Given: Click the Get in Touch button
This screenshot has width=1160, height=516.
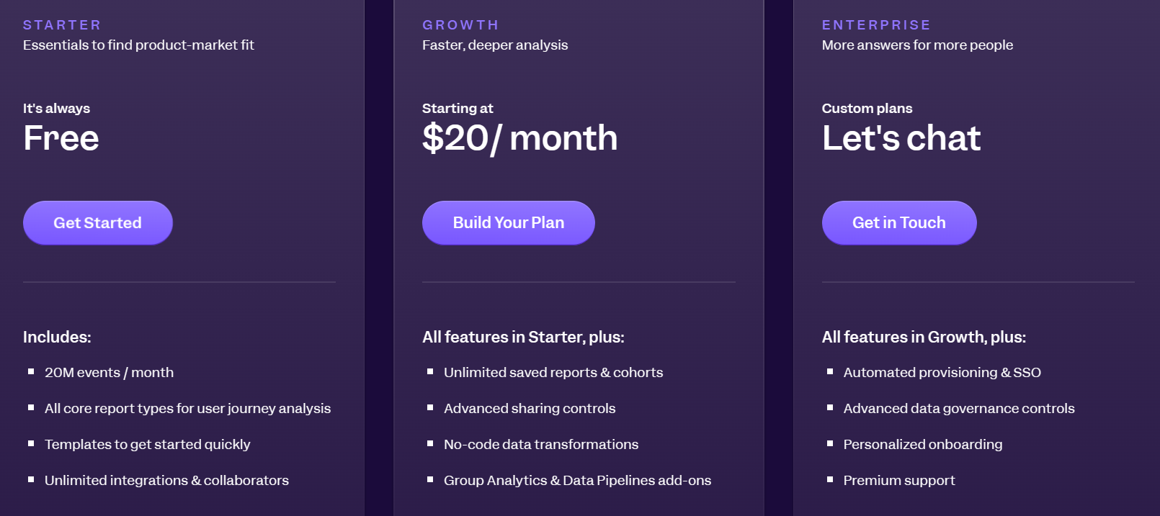Looking at the screenshot, I should [x=899, y=222].
